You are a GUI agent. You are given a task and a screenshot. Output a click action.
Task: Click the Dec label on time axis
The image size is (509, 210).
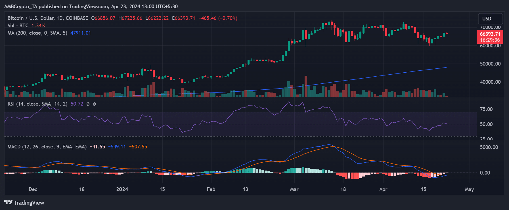pyautogui.click(x=33, y=189)
